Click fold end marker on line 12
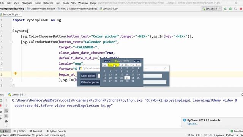The height and width of the screenshot is (137, 243). [11, 80]
